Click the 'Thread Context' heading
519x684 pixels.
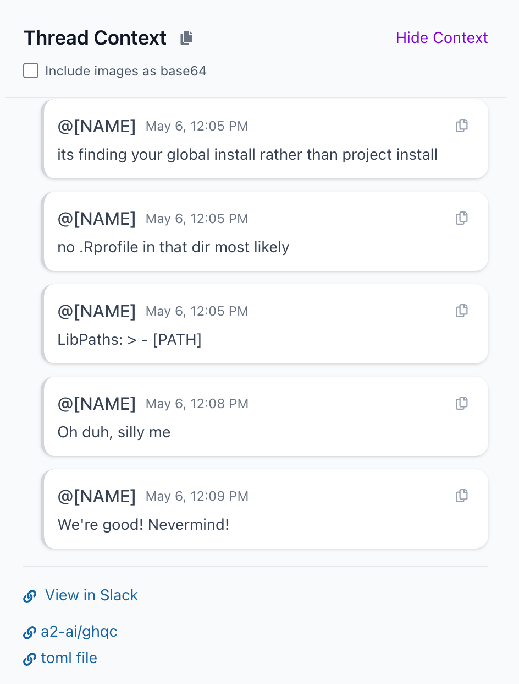tap(95, 38)
